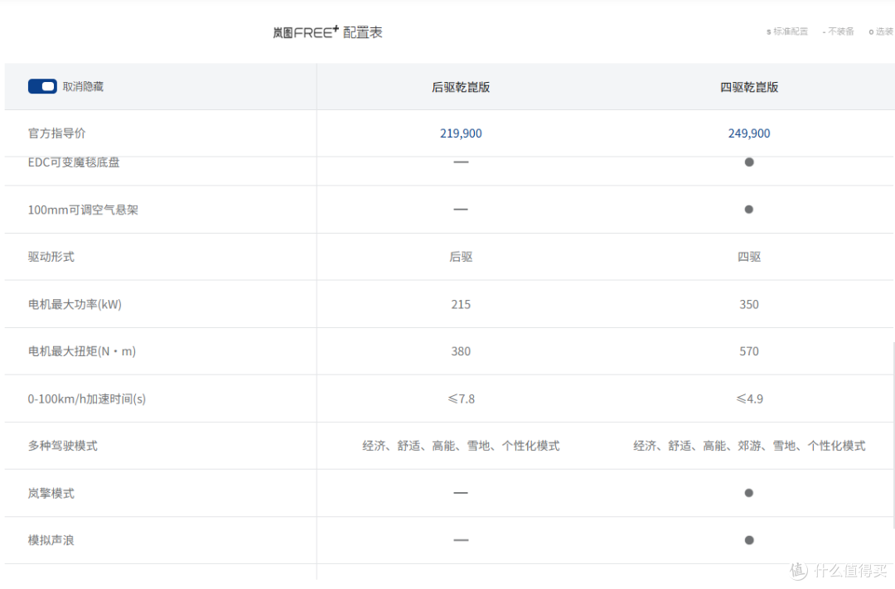Click the standard-equipped dot in the 岚擎模式 row

pos(749,493)
